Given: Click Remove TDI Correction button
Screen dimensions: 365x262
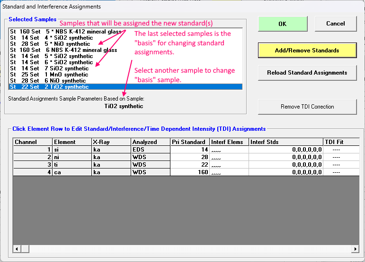Looking at the screenshot, I should pyautogui.click(x=307, y=107).
